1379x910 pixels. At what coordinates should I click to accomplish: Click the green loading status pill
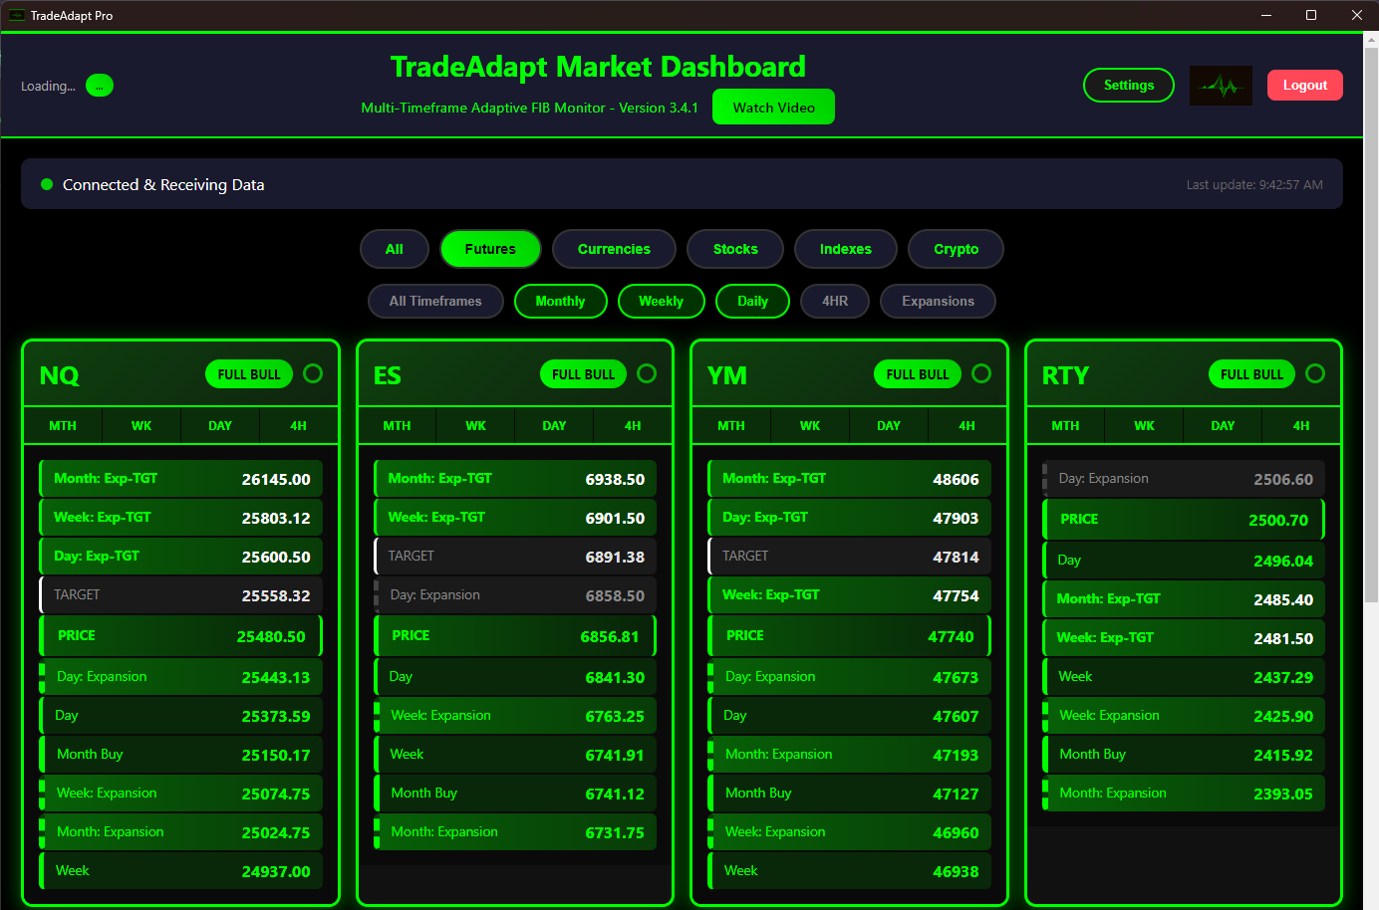(x=99, y=86)
